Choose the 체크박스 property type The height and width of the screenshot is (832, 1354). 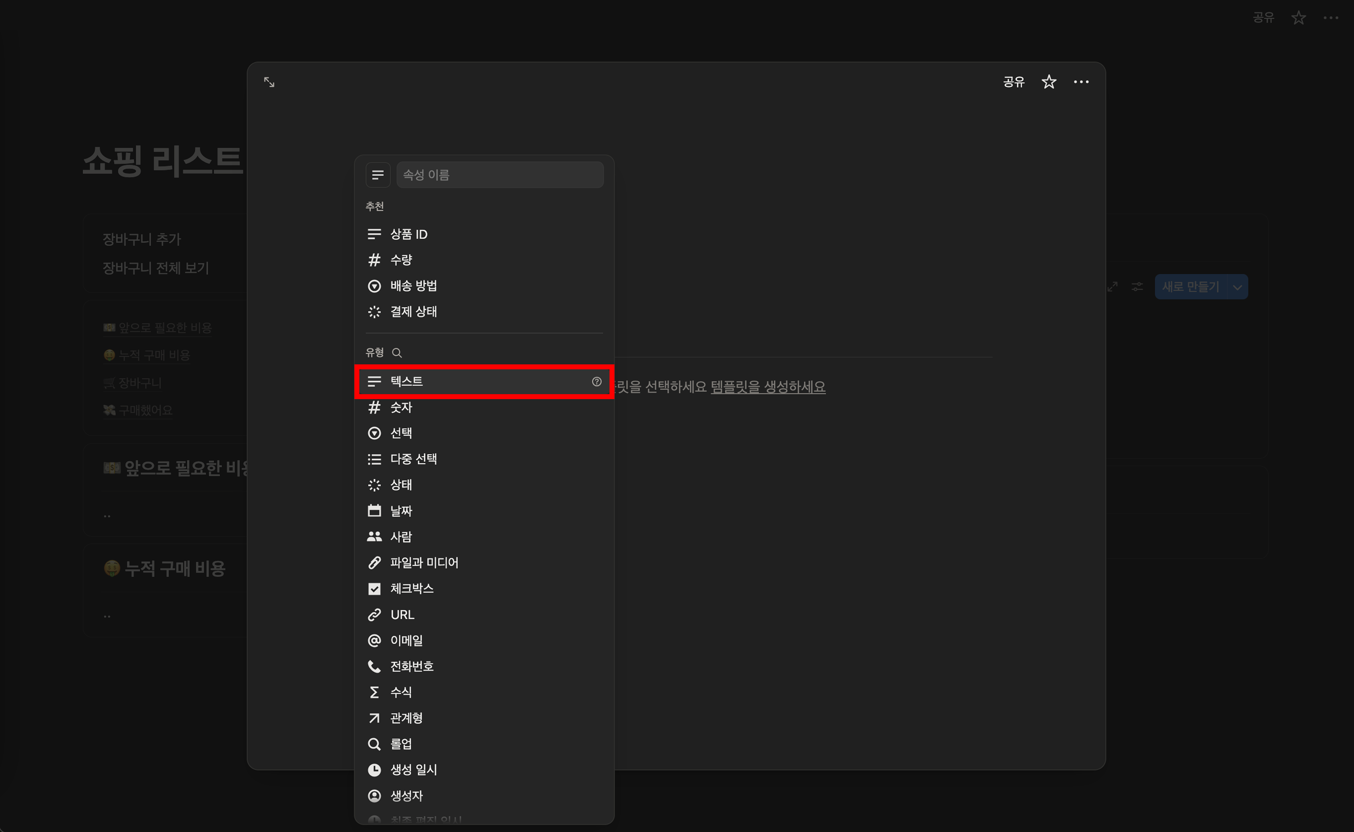coord(412,589)
